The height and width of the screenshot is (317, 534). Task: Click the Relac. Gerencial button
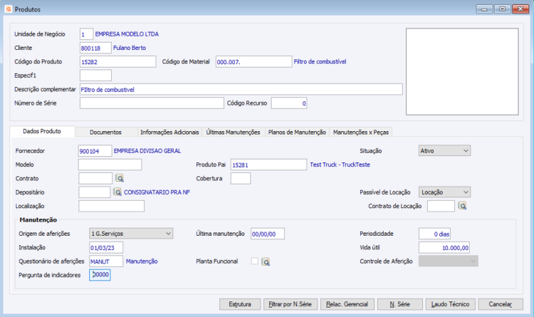click(x=347, y=304)
